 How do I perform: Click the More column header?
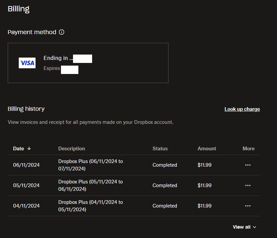click(249, 149)
